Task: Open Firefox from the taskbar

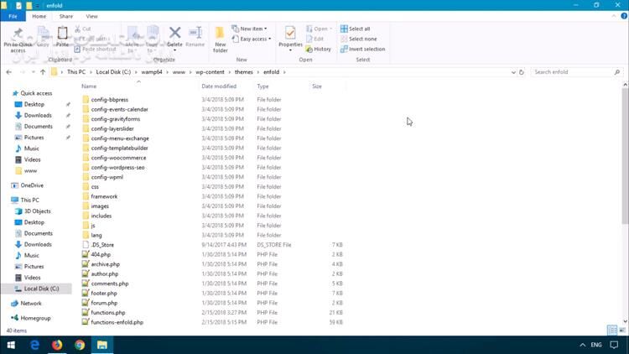Action: coord(57,345)
